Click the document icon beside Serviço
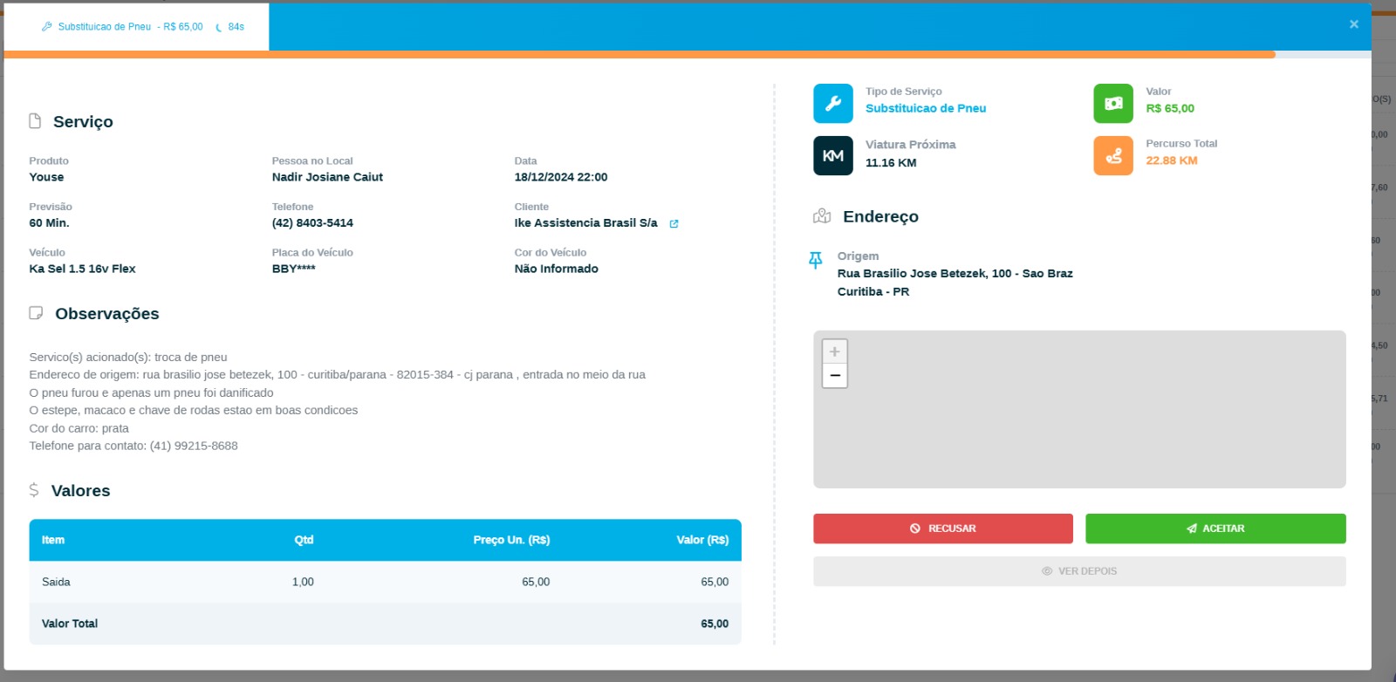Image resolution: width=1396 pixels, height=682 pixels. click(35, 121)
